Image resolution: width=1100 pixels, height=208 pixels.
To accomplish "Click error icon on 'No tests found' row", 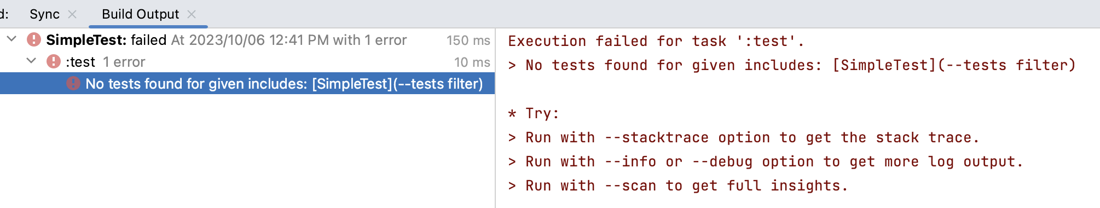I will [73, 84].
